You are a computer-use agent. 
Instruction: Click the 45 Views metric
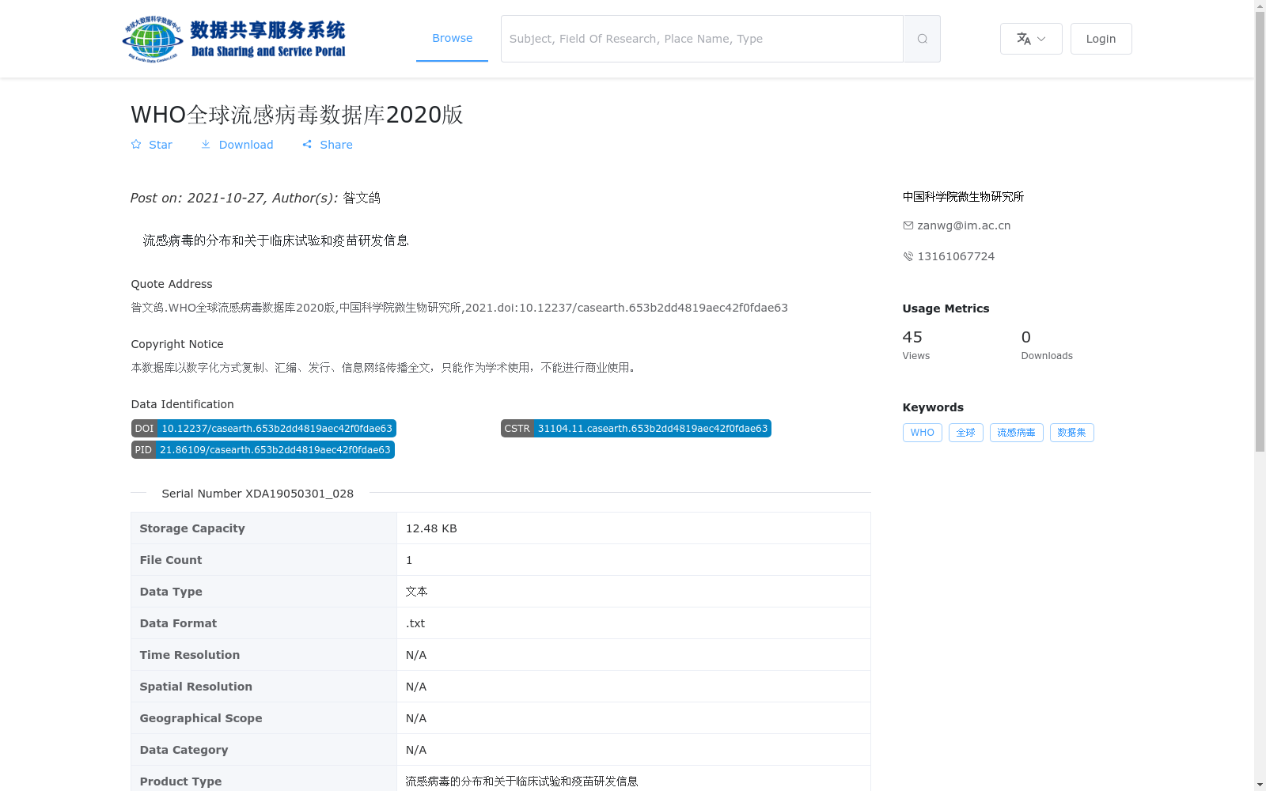click(x=916, y=345)
